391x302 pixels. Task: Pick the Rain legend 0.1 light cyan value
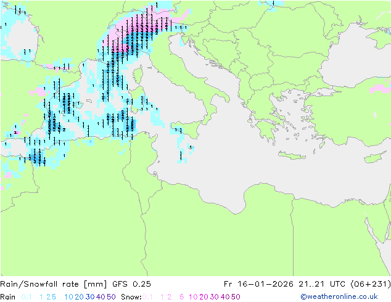[x=27, y=297]
